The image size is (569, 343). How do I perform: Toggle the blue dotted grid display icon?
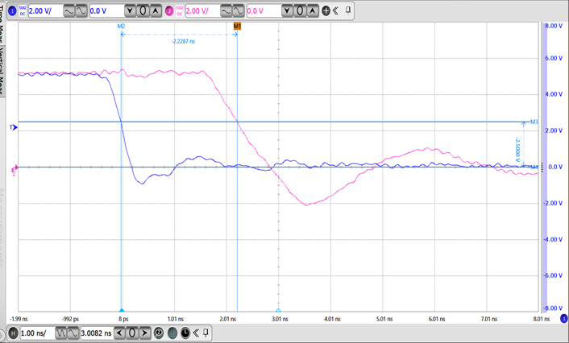(x=172, y=333)
